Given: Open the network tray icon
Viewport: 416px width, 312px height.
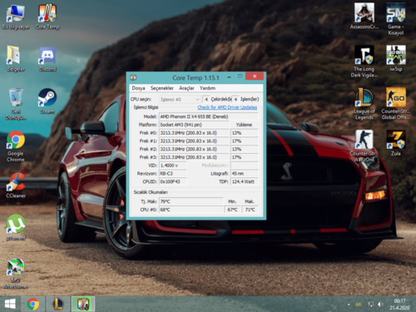Looking at the screenshot, I should click(371, 305).
